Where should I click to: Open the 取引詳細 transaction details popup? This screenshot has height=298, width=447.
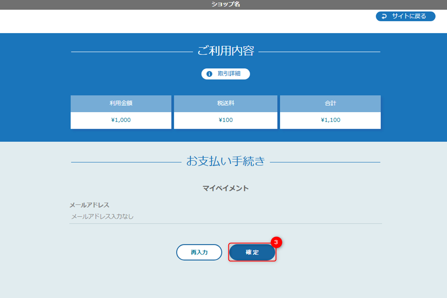(x=226, y=74)
